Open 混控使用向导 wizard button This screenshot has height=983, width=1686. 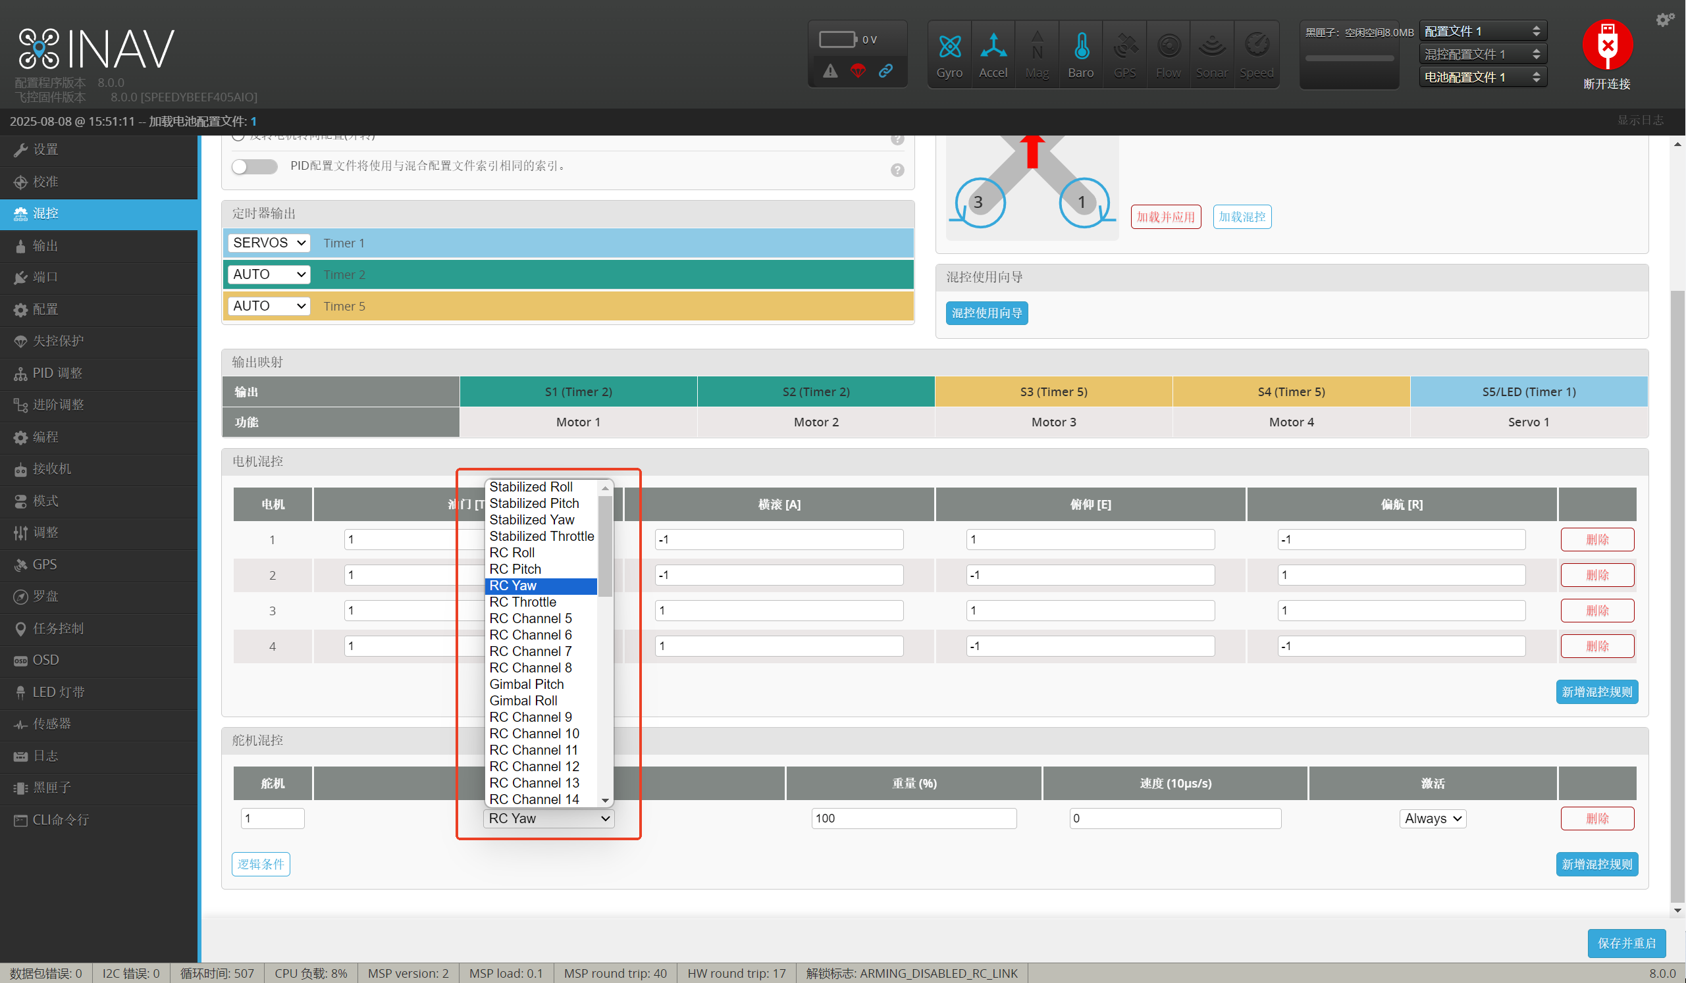[987, 313]
